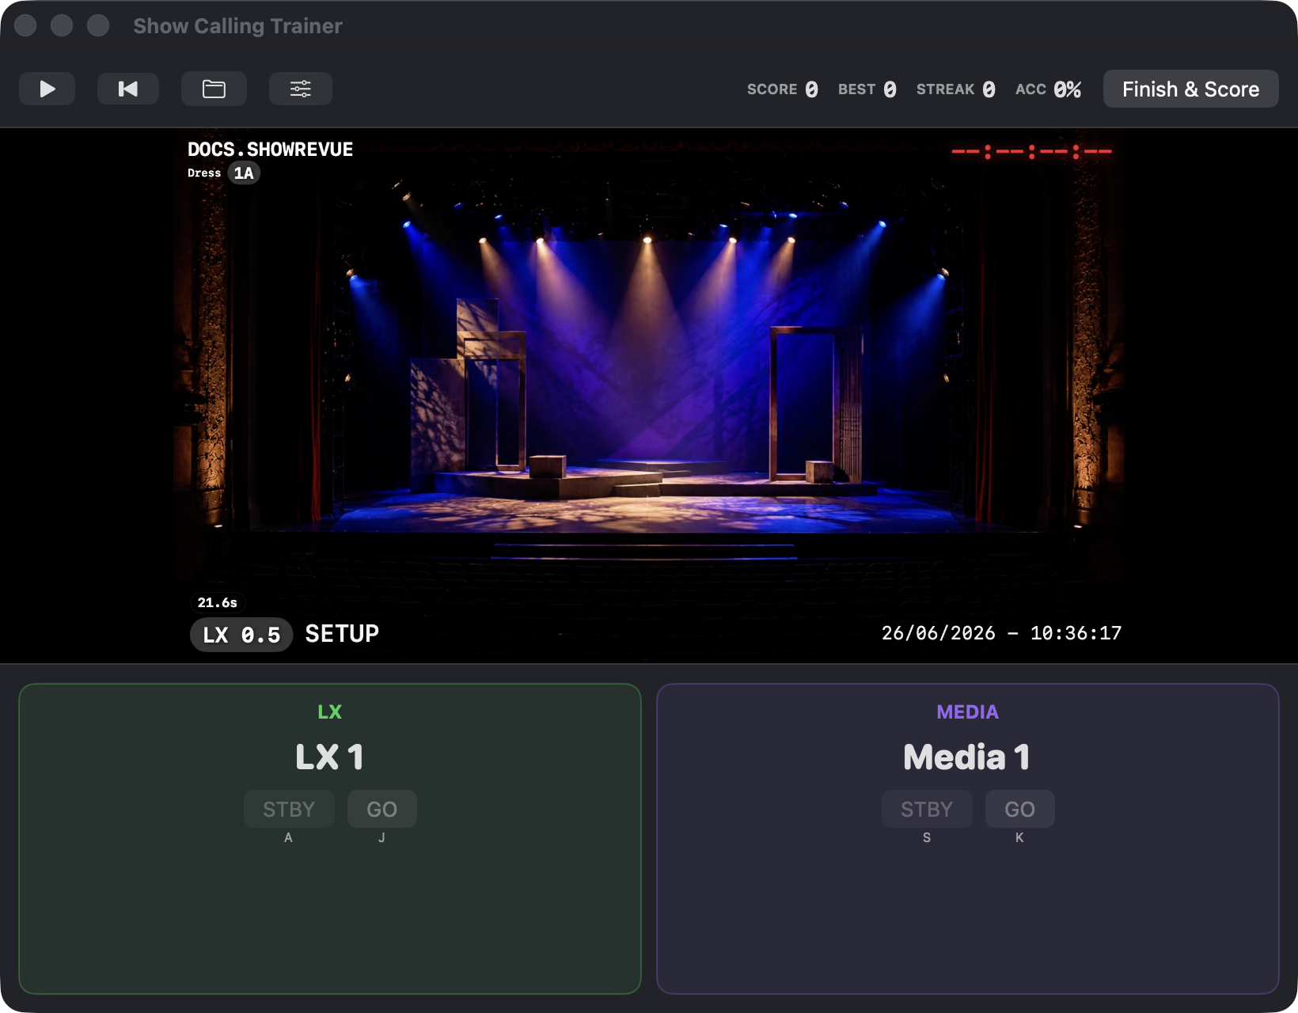Viewport: 1298px width, 1013px height.
Task: Click the 1A scene badge
Action: point(244,173)
